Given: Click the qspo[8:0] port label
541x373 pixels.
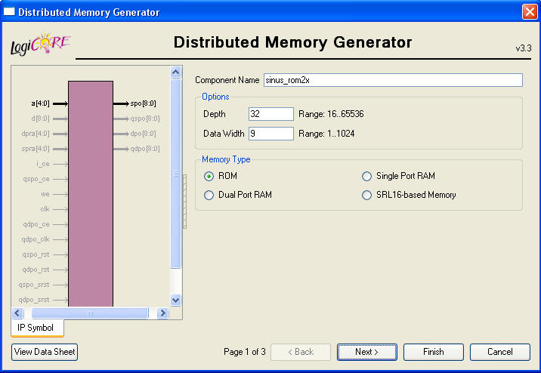Looking at the screenshot, I should [145, 119].
